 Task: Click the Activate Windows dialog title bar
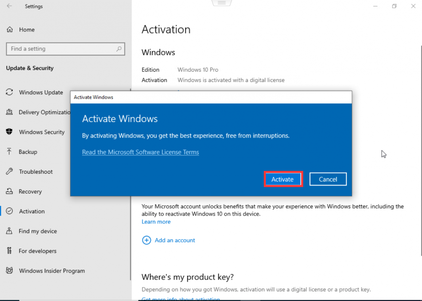(211, 97)
